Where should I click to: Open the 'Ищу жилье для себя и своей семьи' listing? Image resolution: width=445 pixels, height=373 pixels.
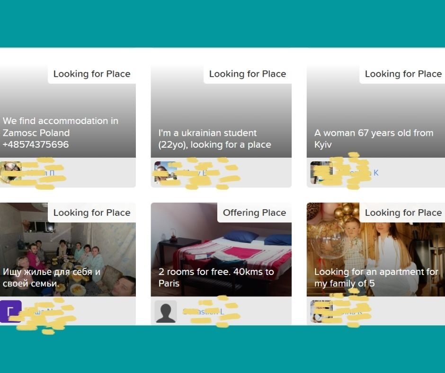52,277
